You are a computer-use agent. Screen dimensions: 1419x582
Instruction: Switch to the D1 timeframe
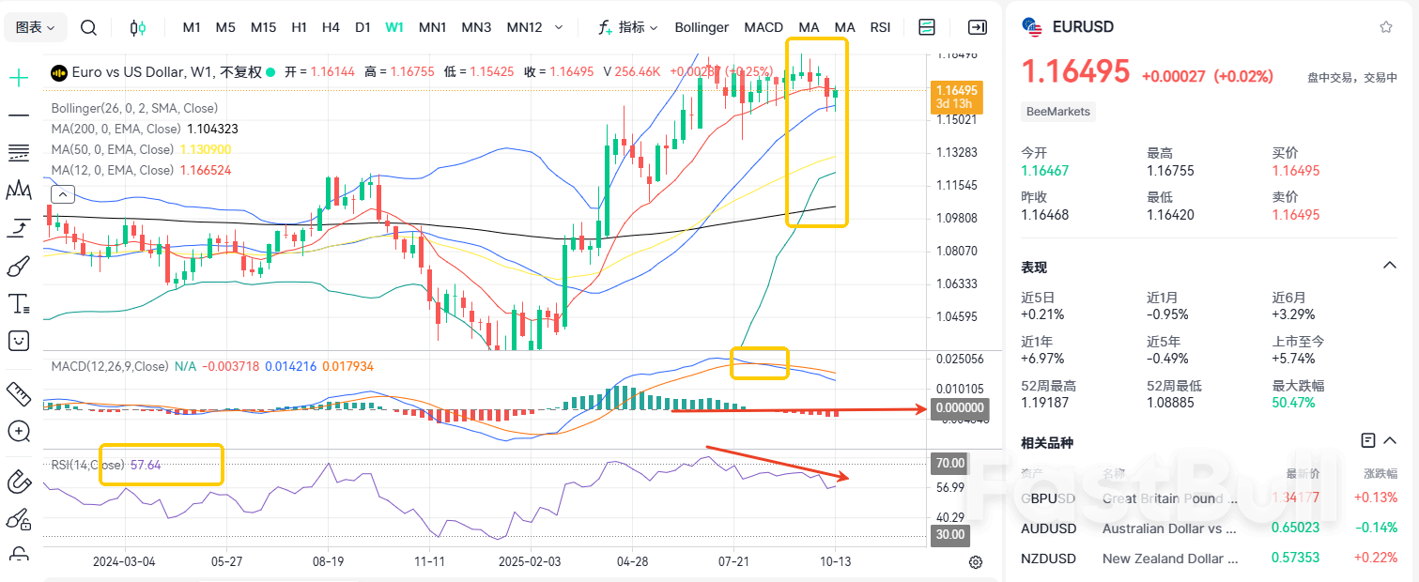(x=362, y=27)
